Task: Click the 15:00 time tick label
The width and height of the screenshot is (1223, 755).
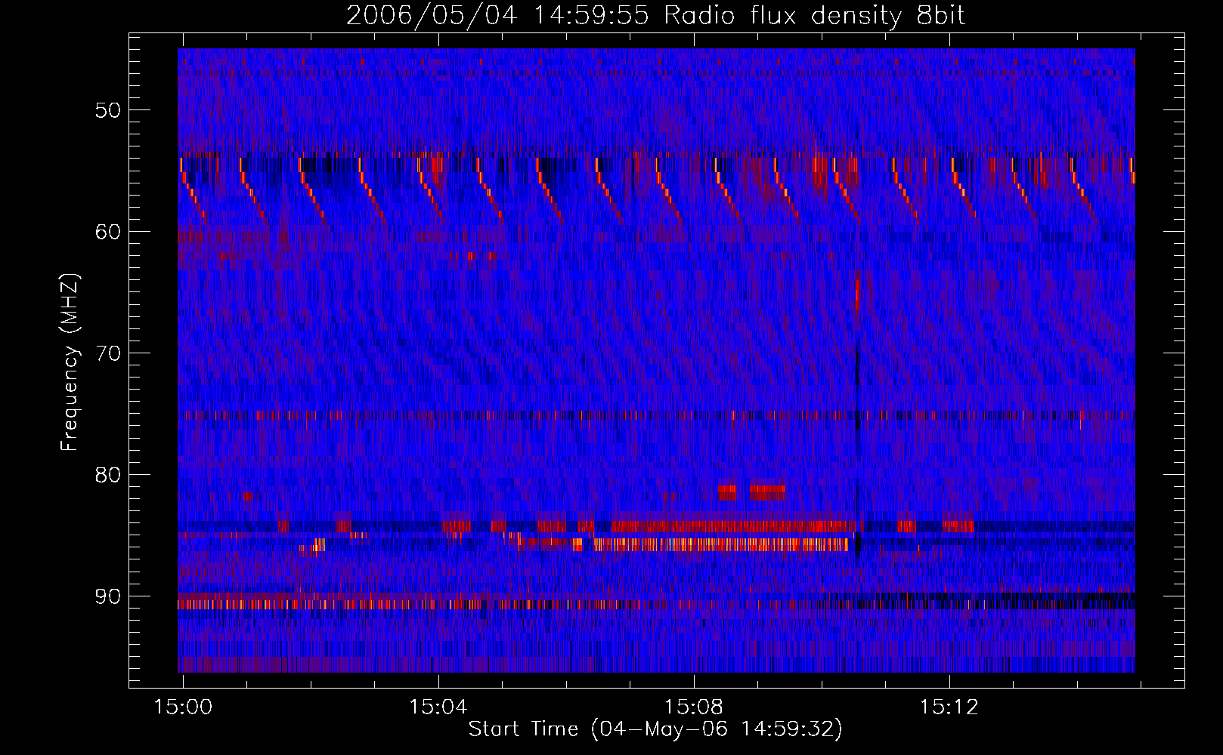Action: coord(183,707)
